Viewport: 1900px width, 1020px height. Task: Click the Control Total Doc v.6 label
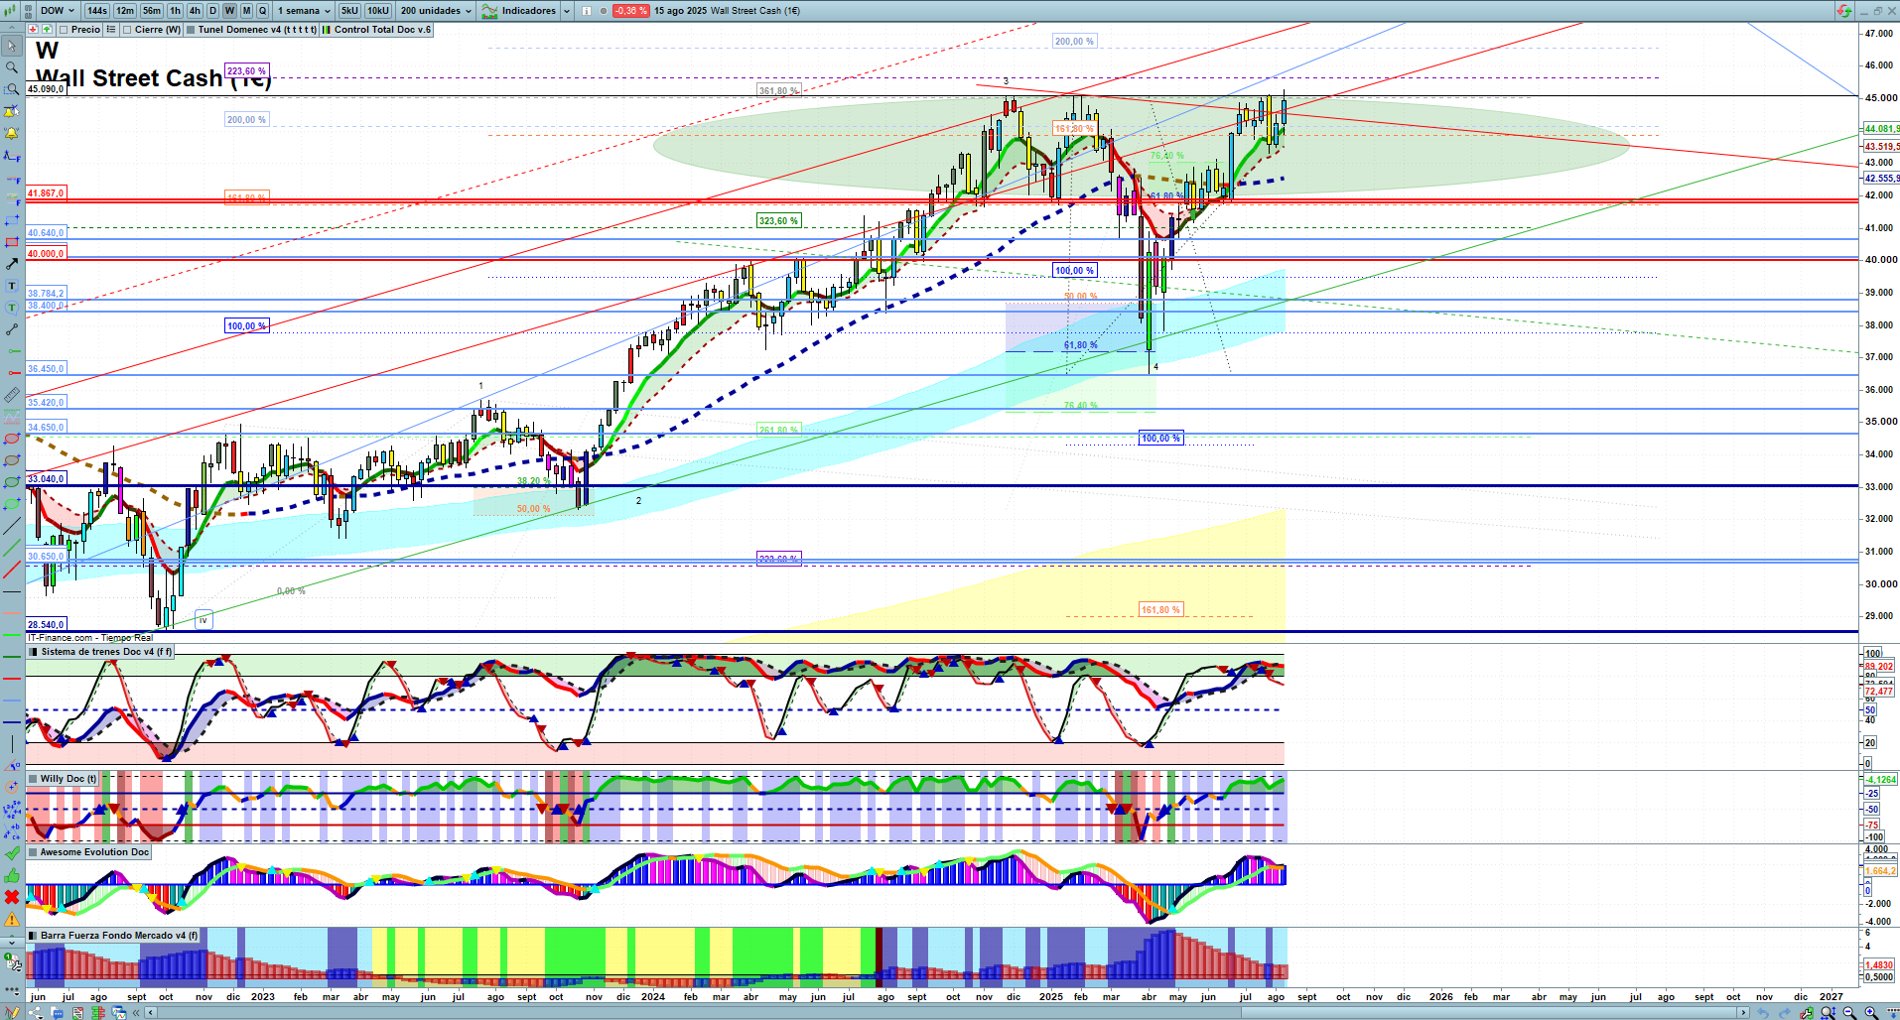[x=382, y=30]
